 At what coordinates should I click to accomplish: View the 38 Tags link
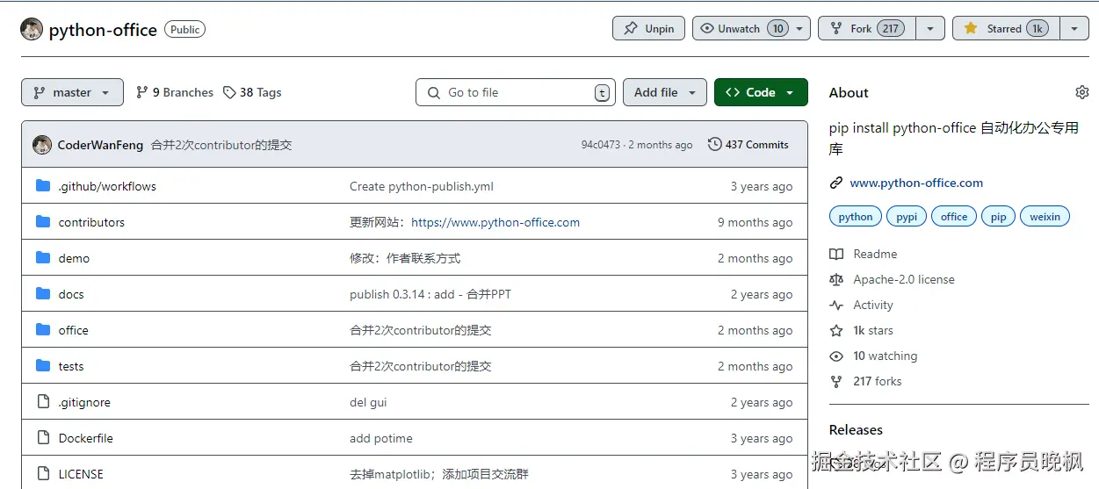click(x=252, y=92)
